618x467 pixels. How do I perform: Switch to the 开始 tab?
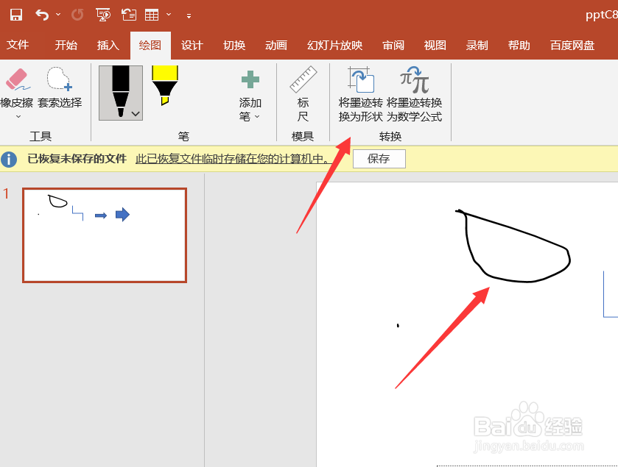point(66,46)
